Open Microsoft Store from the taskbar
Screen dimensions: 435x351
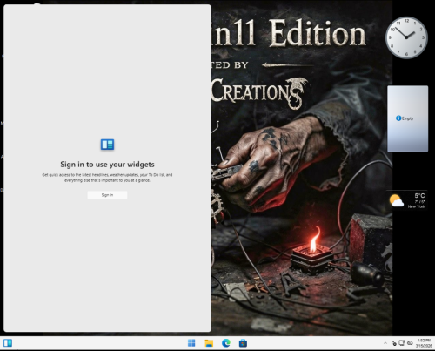[243, 343]
